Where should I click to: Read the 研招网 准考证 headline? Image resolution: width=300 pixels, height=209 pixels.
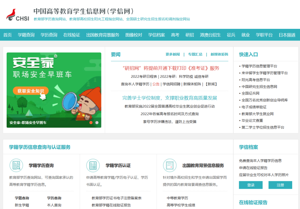pos(171,68)
